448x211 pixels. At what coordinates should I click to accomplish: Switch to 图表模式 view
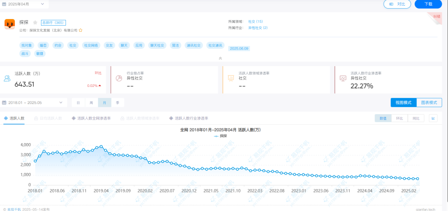coord(429,103)
